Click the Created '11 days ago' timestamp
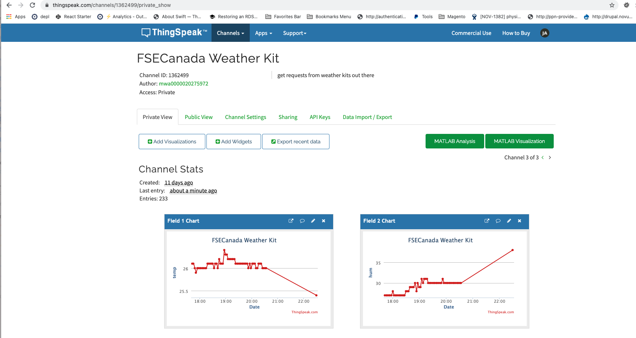The image size is (636, 338). (x=179, y=183)
